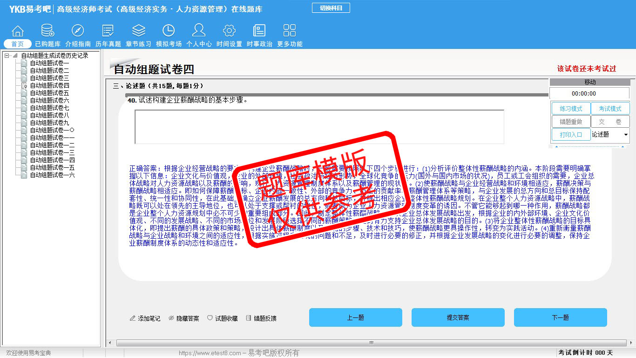Collapse the 自动组题生成试卷历史记录 tree root
The image size is (636, 358).
coord(7,55)
